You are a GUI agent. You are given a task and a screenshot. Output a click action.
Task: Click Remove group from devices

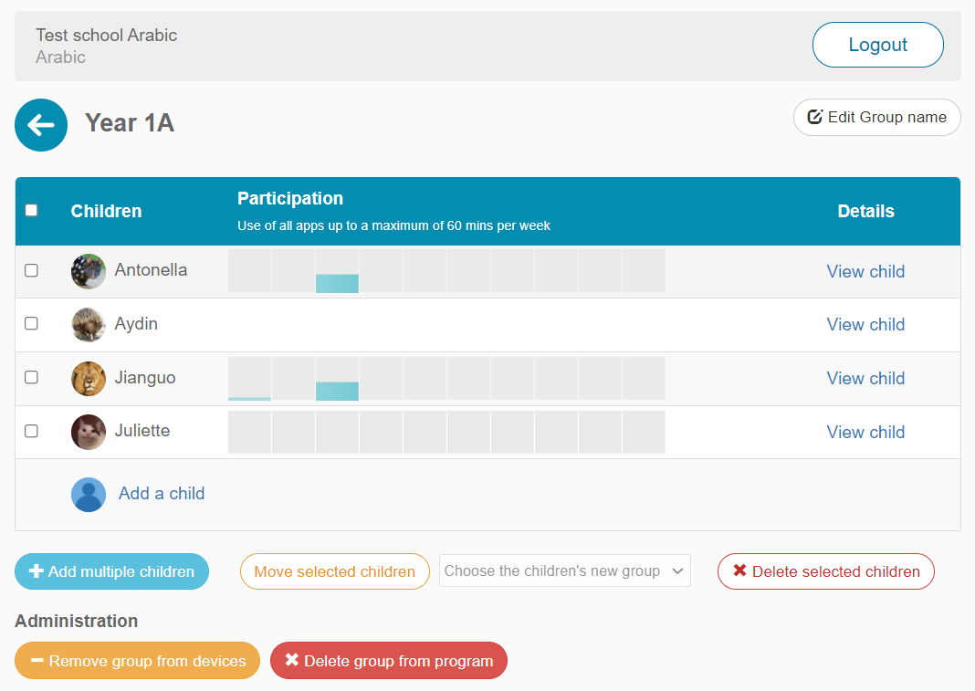point(137,661)
